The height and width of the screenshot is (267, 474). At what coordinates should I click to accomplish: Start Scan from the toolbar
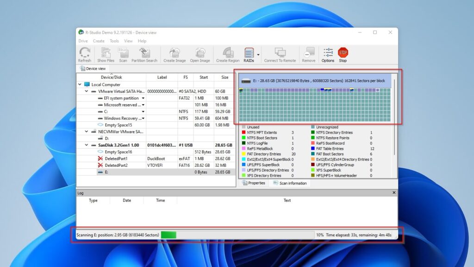click(x=123, y=55)
